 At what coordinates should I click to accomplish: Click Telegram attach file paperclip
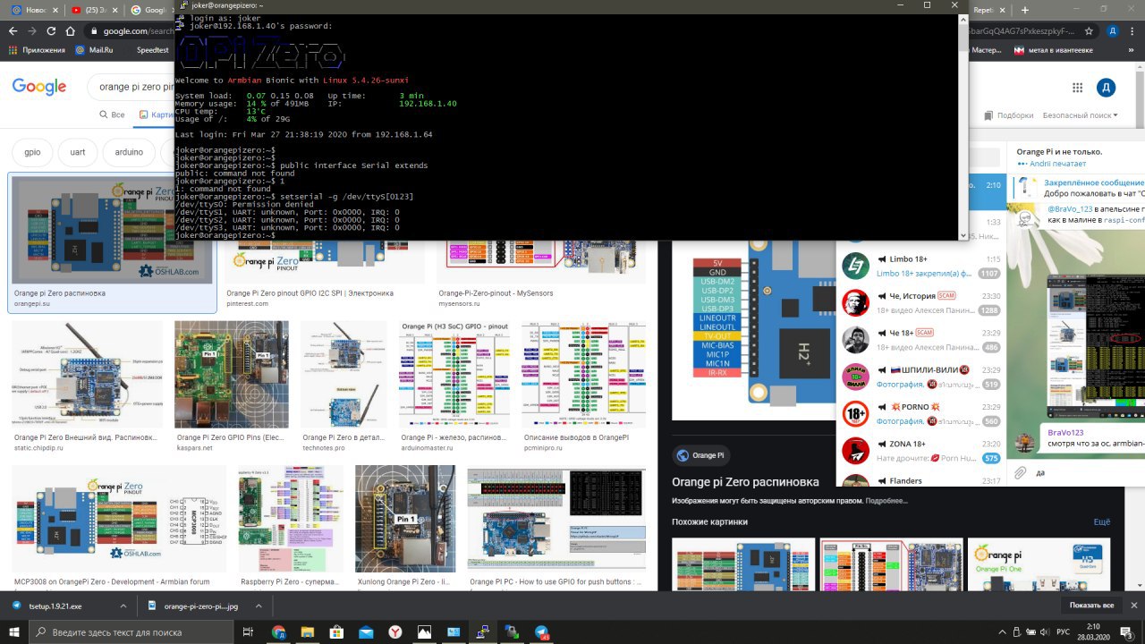click(x=1020, y=471)
